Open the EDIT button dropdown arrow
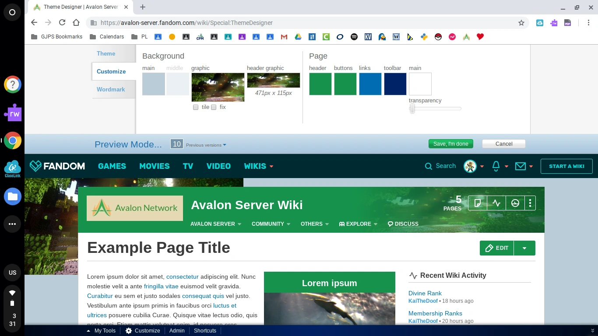Image resolution: width=598 pixels, height=336 pixels. (x=524, y=248)
